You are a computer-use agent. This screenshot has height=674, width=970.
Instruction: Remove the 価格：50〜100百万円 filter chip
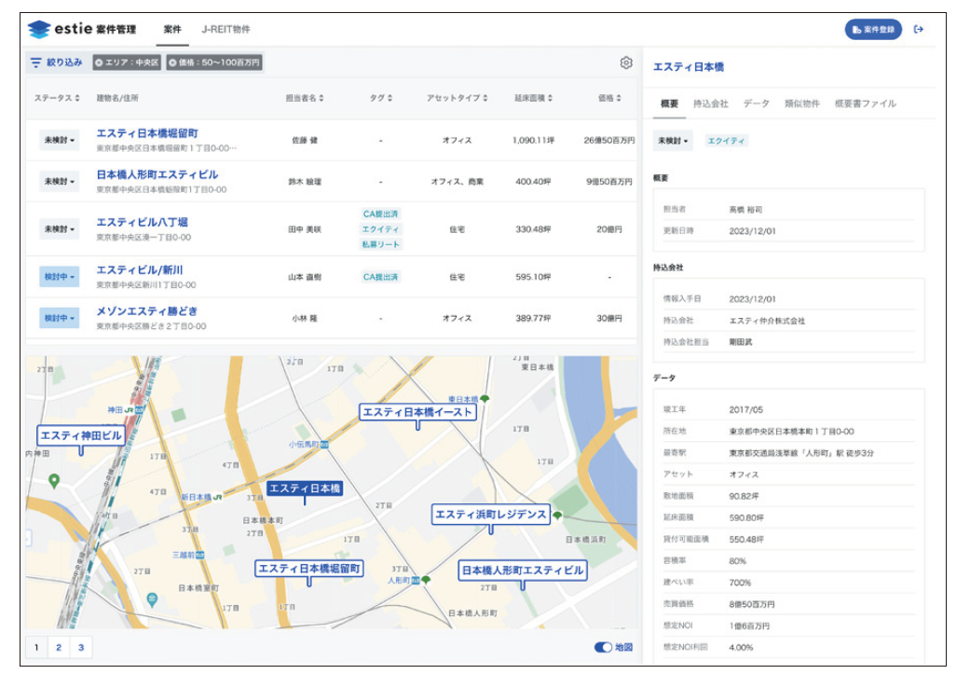tap(173, 63)
